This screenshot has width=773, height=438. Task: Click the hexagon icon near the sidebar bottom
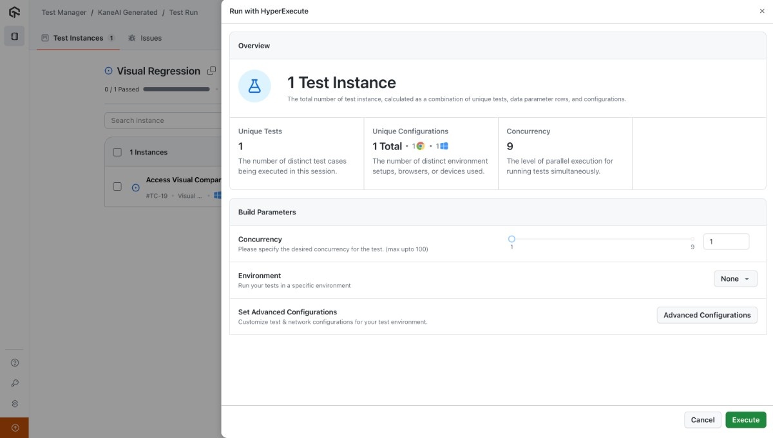point(14,403)
